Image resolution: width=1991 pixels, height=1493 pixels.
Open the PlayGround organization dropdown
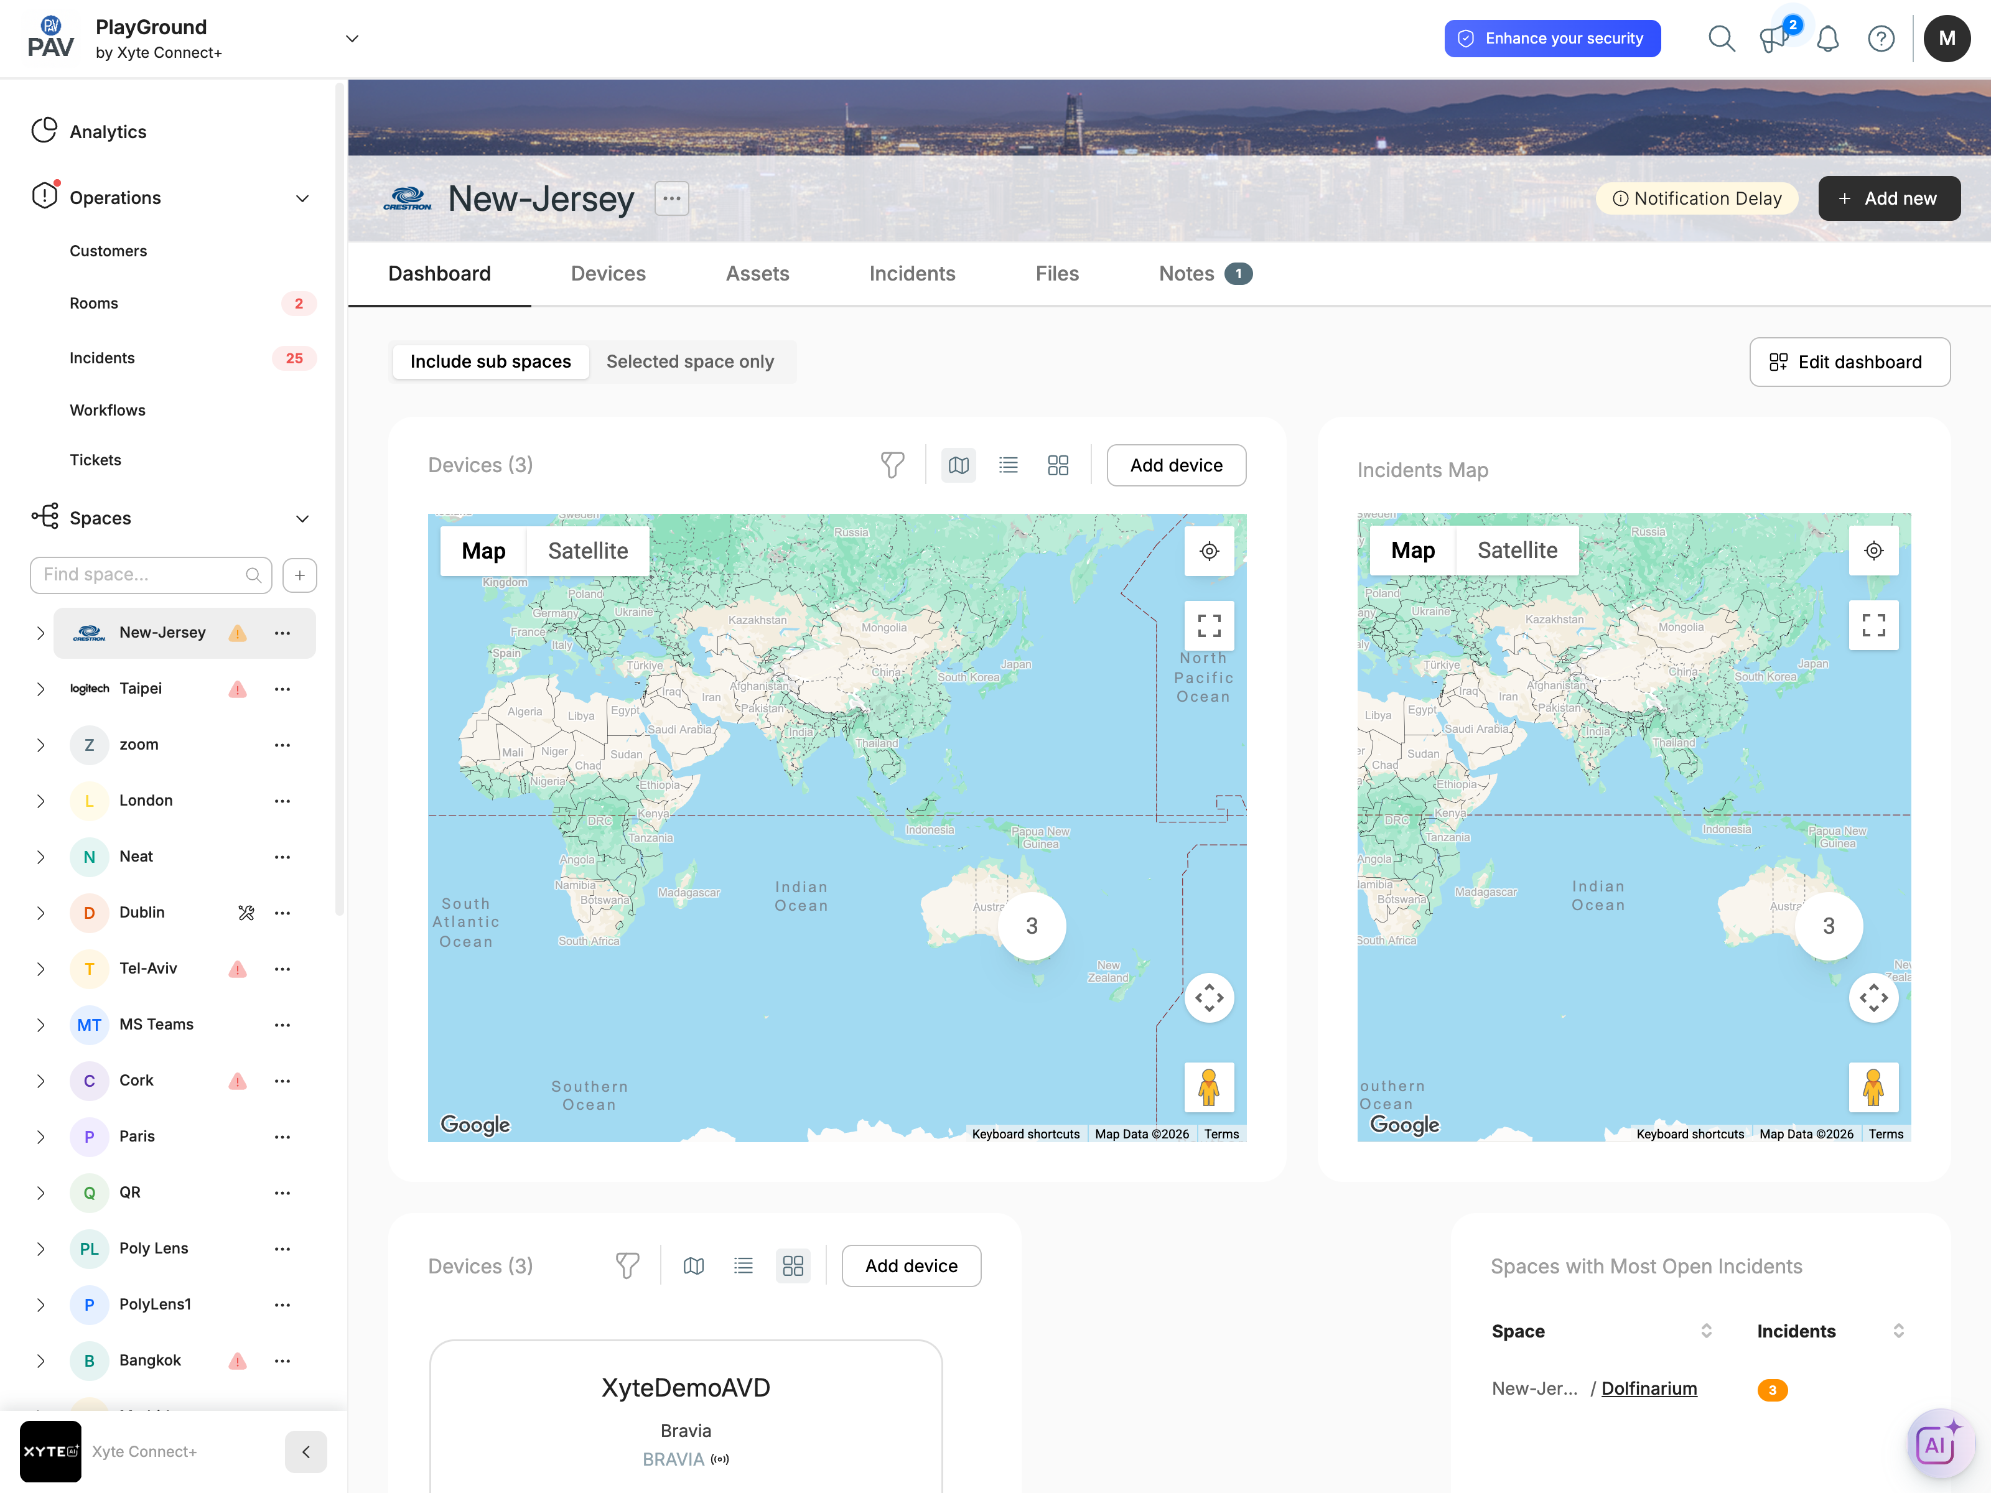tap(353, 39)
